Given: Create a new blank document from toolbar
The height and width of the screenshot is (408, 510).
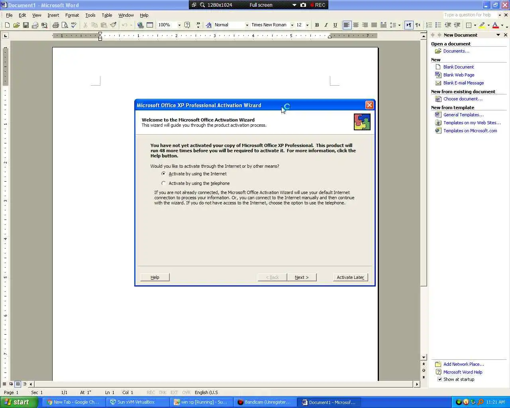Looking at the screenshot, I should (x=7, y=25).
